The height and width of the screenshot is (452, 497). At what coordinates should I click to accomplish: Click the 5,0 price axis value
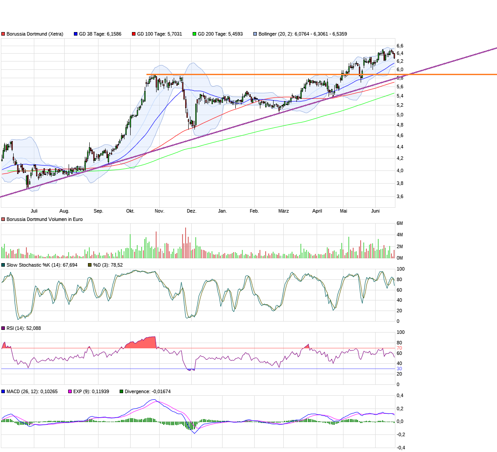pos(400,115)
